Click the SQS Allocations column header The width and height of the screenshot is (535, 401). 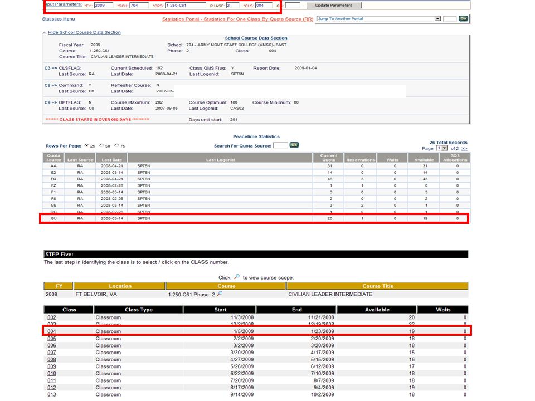pyautogui.click(x=455, y=158)
